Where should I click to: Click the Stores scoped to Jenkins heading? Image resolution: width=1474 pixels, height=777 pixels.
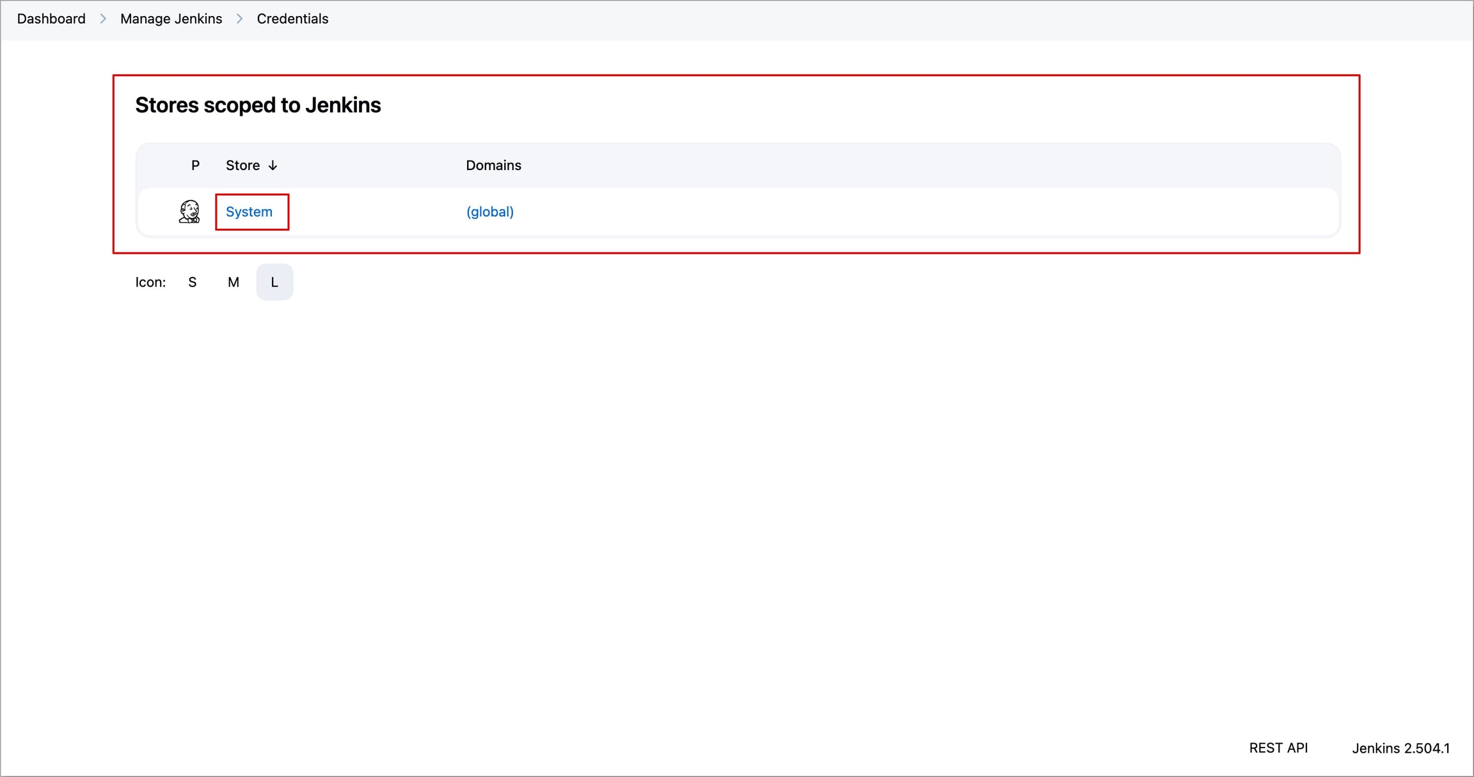pyautogui.click(x=258, y=105)
